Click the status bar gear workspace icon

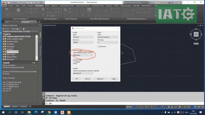point(180,107)
